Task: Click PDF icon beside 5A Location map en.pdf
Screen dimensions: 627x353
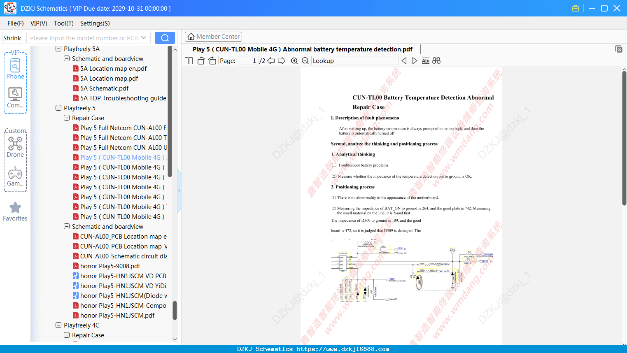Action: pos(76,68)
